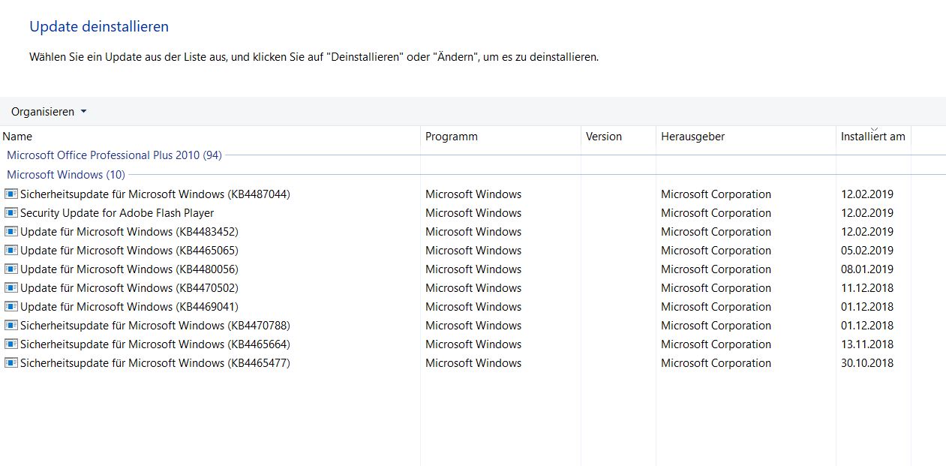Viewport: 946px width, 466px height.
Task: Open the Organisieren dropdown menu
Action: coord(49,112)
